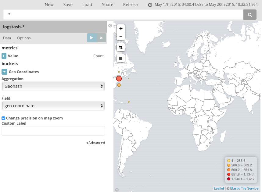
Task: Expand the Advanced options section
Action: click(x=95, y=143)
